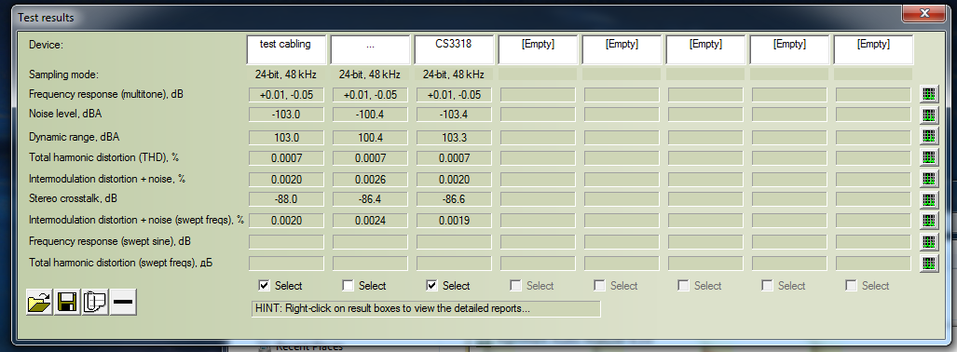The height and width of the screenshot is (352, 957).
Task: Click the 'test cabling' device name slot
Action: tap(285, 49)
